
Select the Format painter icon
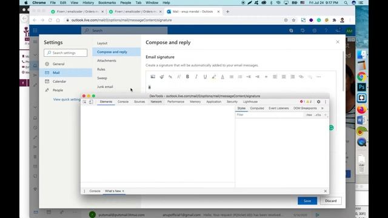(x=162, y=77)
